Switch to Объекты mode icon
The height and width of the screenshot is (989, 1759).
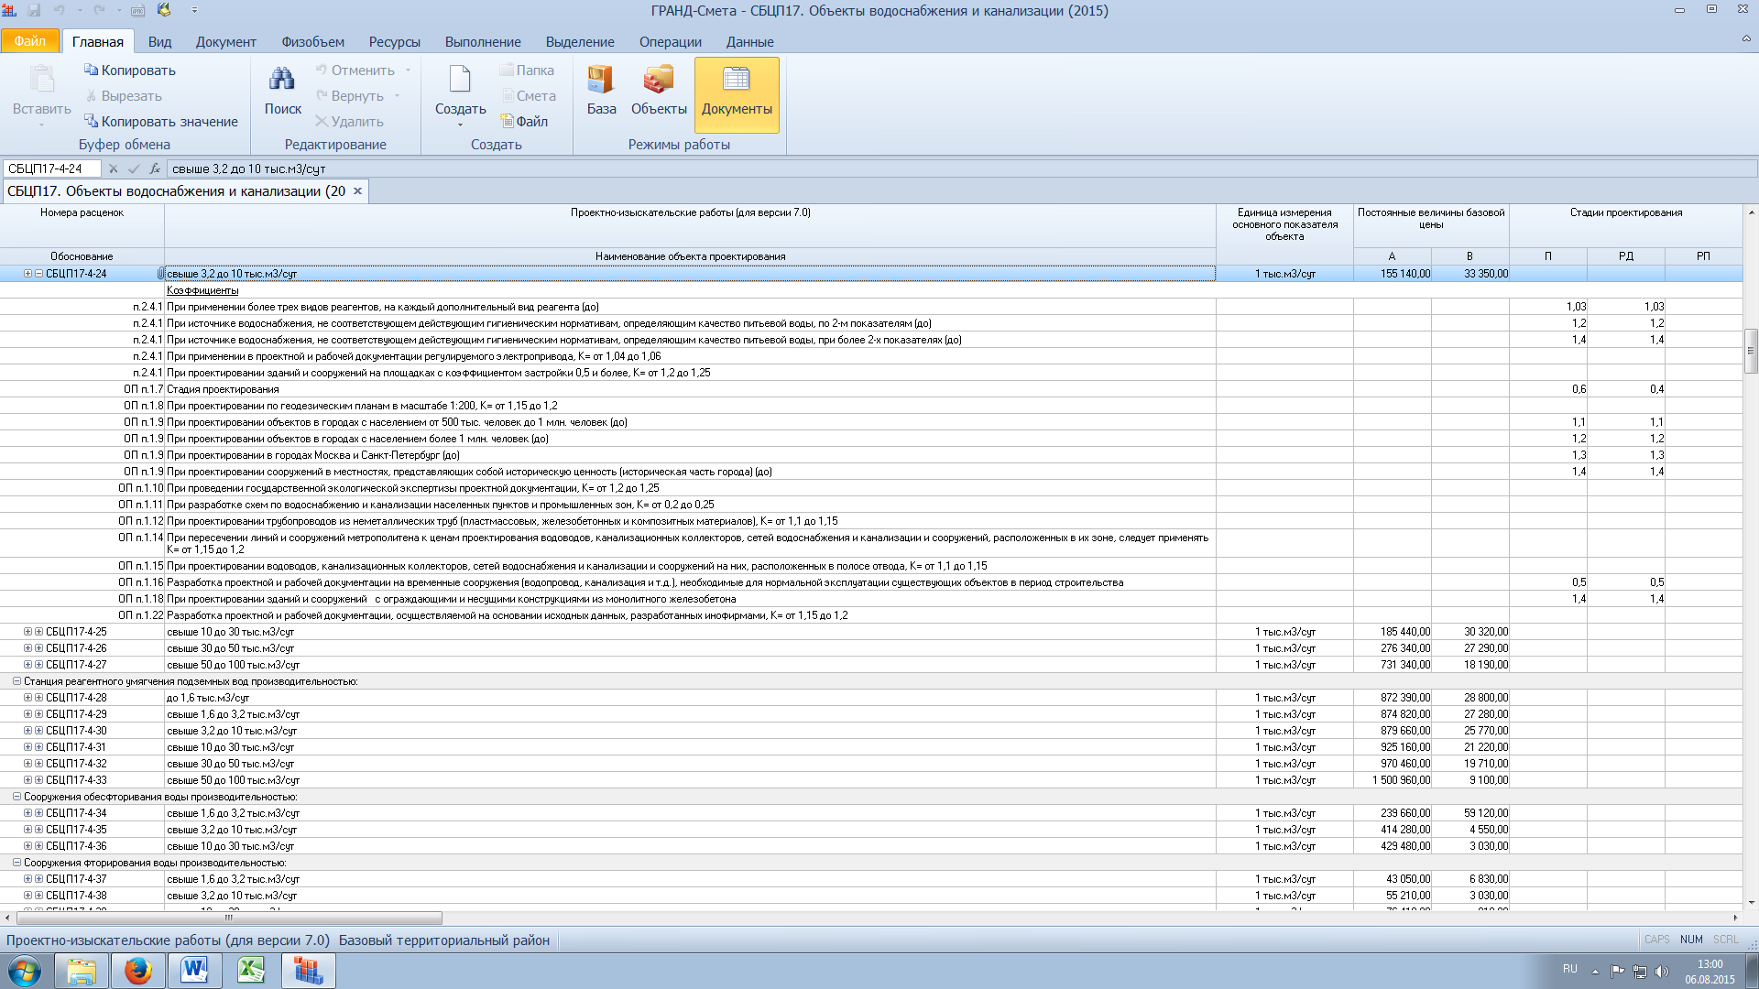coord(658,81)
